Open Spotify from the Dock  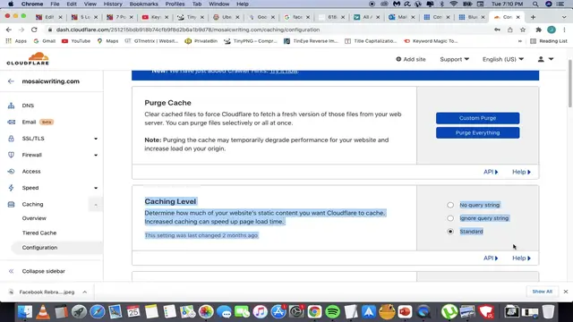332,312
